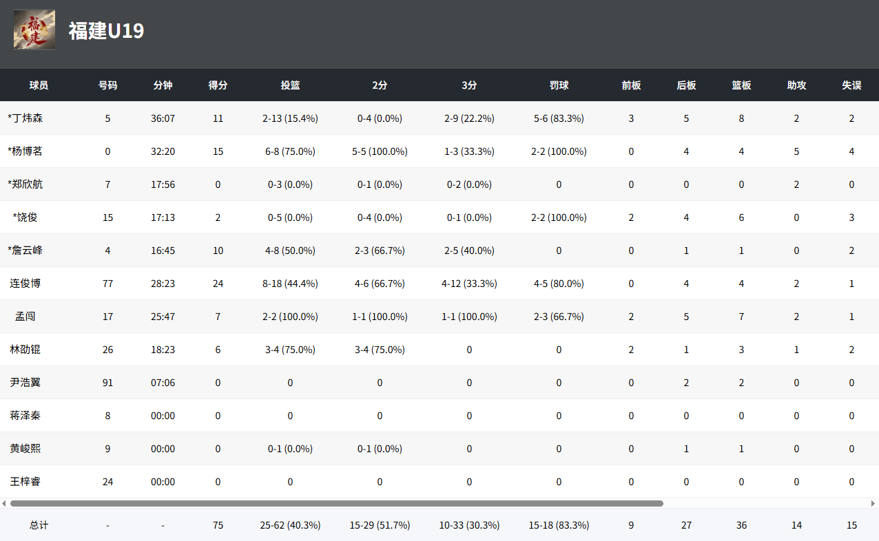Click the 助攻 column header

796,85
